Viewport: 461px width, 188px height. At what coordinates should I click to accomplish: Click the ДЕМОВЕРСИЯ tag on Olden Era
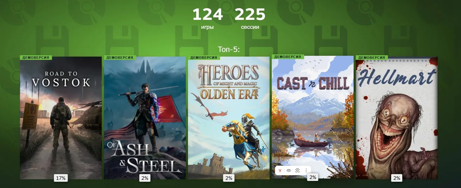click(x=204, y=57)
